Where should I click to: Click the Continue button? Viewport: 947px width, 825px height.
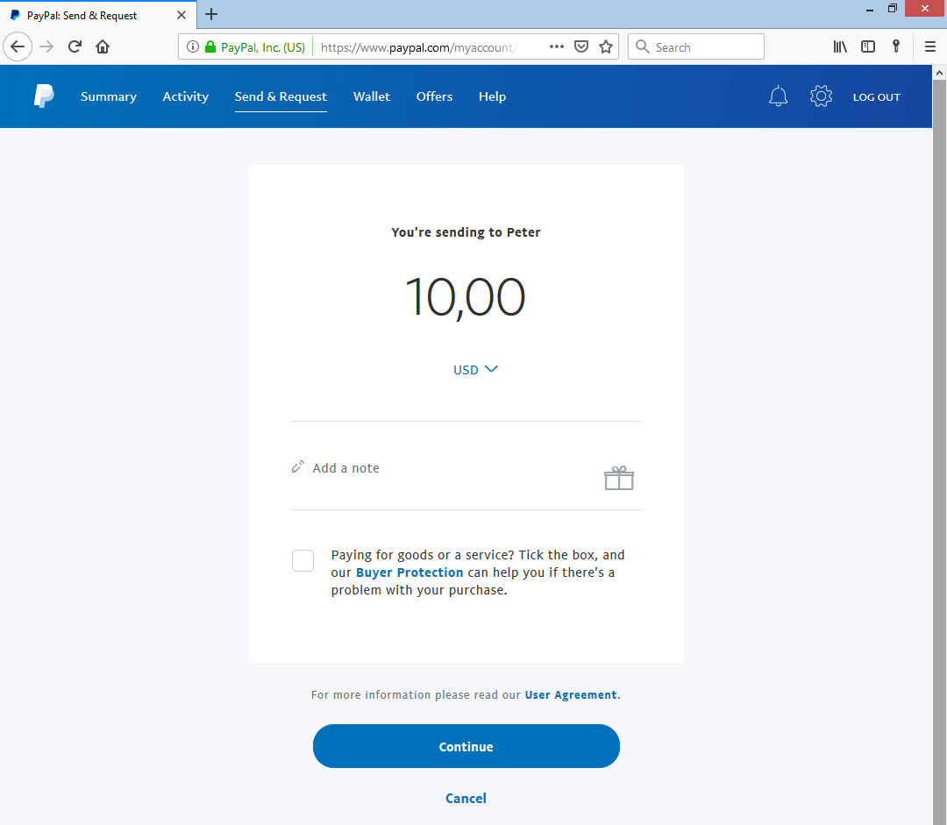(466, 746)
